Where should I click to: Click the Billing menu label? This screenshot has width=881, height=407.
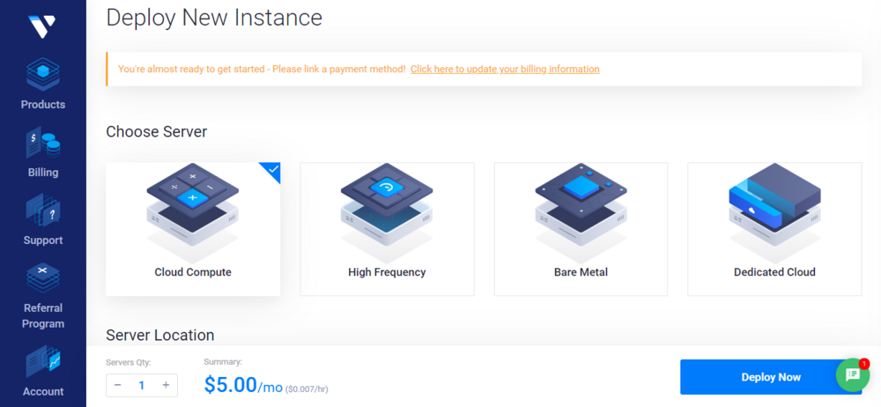43,173
